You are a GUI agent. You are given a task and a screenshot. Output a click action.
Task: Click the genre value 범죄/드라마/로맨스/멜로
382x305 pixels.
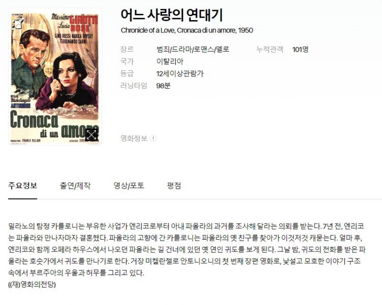click(193, 50)
